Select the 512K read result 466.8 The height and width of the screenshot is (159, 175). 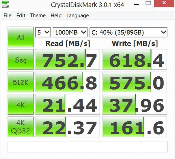click(67, 82)
